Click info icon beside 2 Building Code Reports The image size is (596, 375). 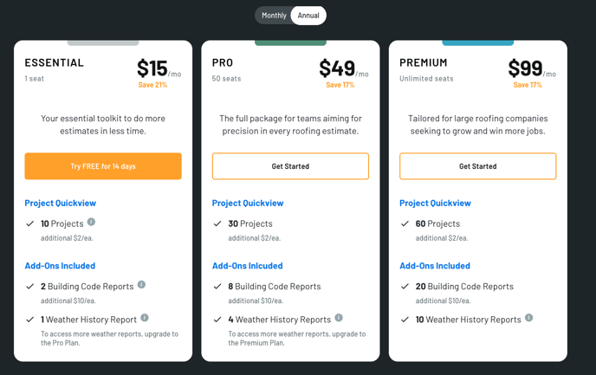pyautogui.click(x=141, y=285)
